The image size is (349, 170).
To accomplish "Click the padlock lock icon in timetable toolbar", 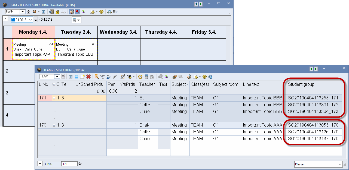I will (x=57, y=12).
